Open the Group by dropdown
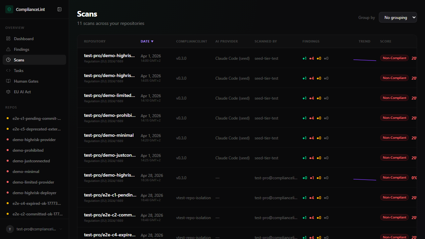The height and width of the screenshot is (239, 425). (x=397, y=18)
